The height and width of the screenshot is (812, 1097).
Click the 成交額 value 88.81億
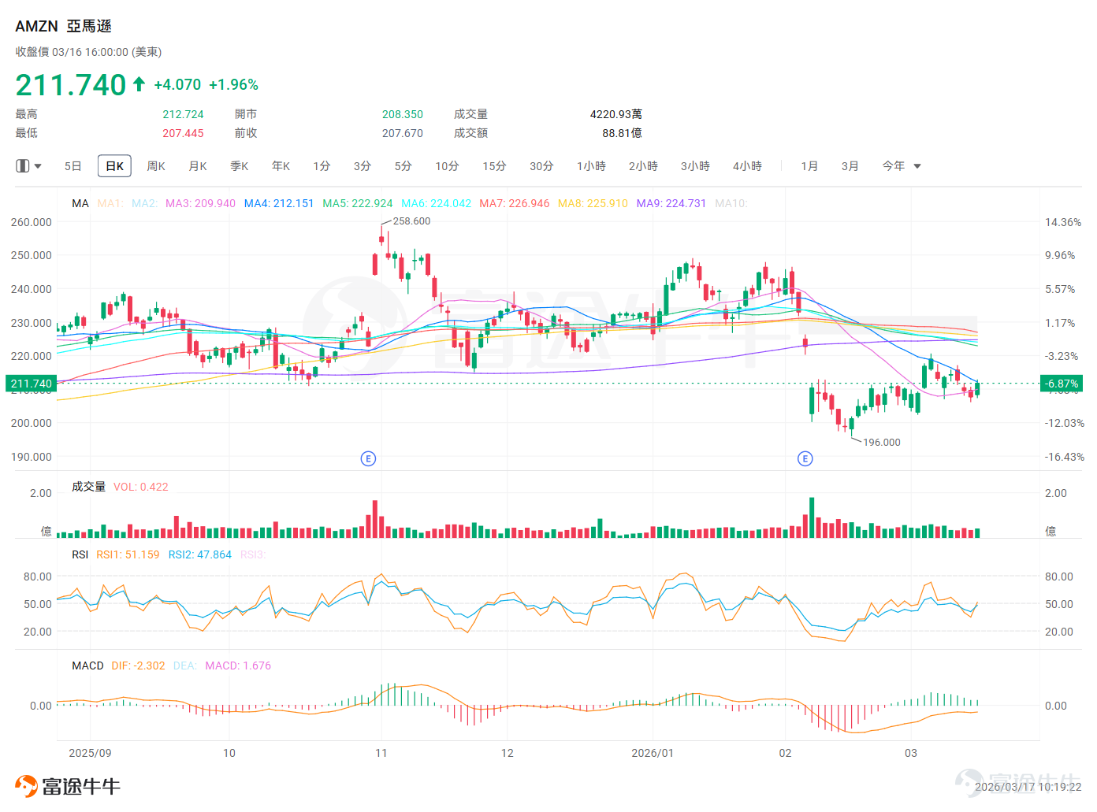pos(623,133)
